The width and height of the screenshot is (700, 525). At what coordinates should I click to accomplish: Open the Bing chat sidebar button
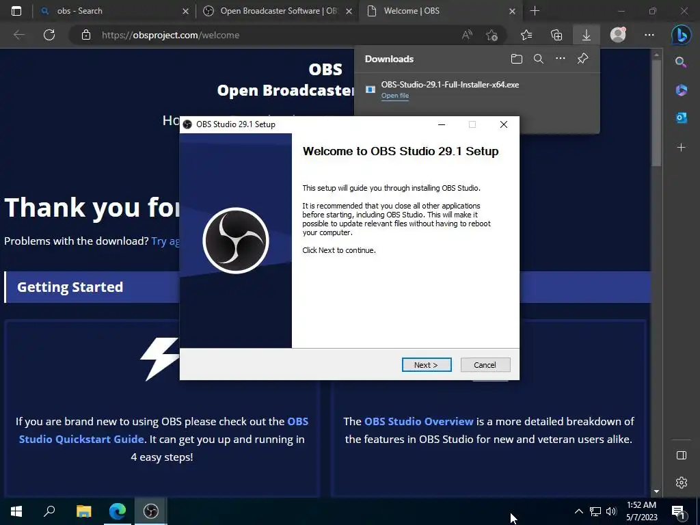(x=681, y=35)
